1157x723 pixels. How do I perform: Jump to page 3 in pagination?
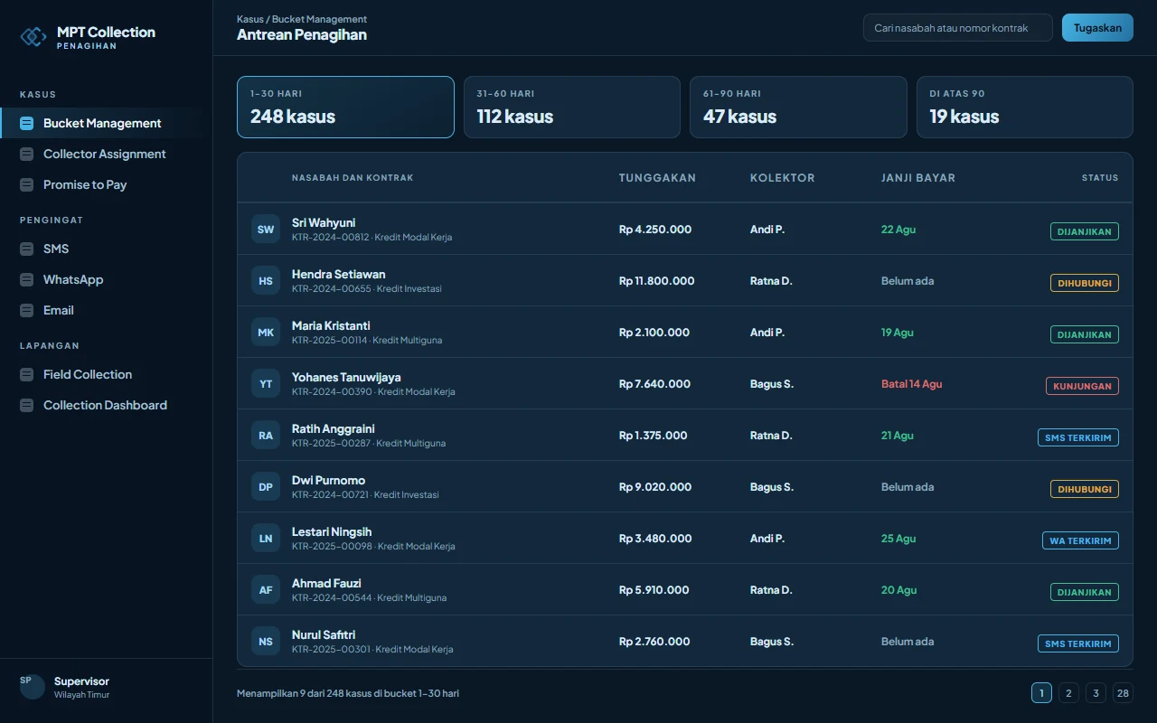coord(1096,693)
